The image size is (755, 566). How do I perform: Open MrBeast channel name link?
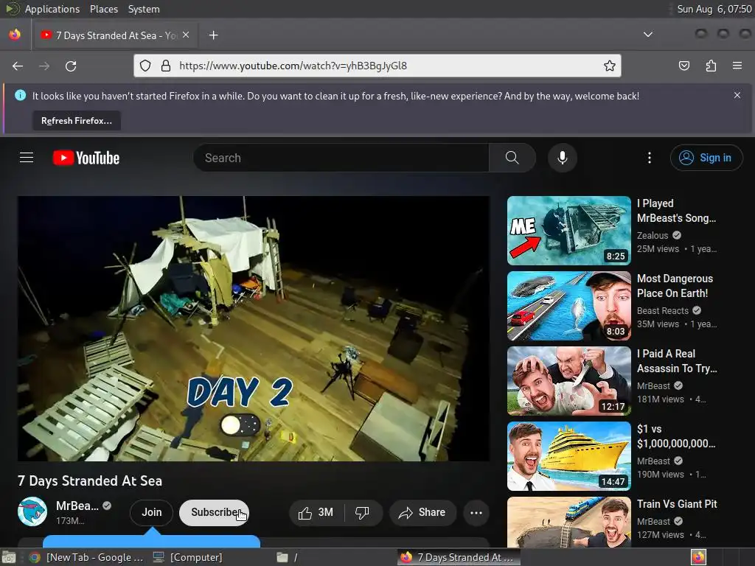point(77,506)
